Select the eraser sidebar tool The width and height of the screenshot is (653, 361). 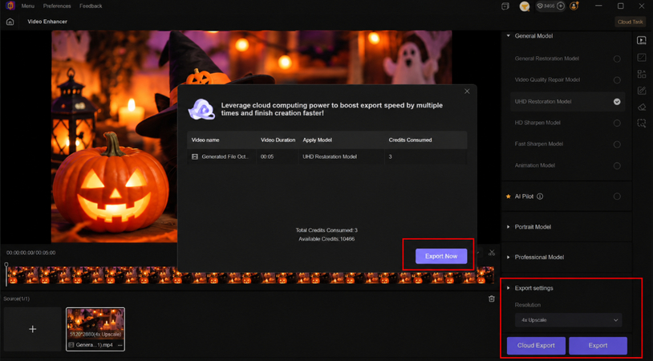(641, 107)
